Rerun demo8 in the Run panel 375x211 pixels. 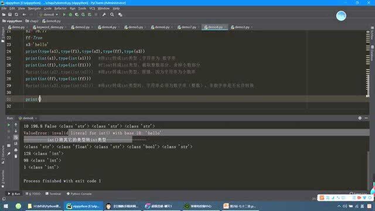pos(9,125)
